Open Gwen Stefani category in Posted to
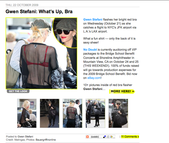 [26, 136]
